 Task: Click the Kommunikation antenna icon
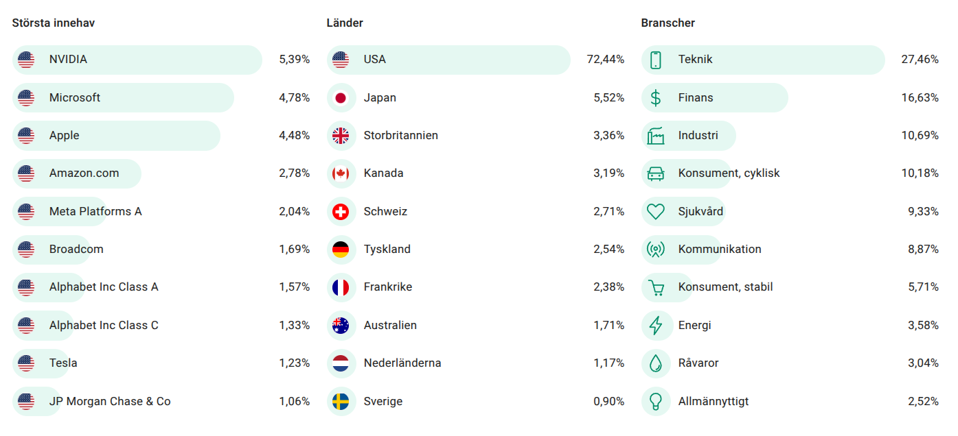[x=656, y=250]
